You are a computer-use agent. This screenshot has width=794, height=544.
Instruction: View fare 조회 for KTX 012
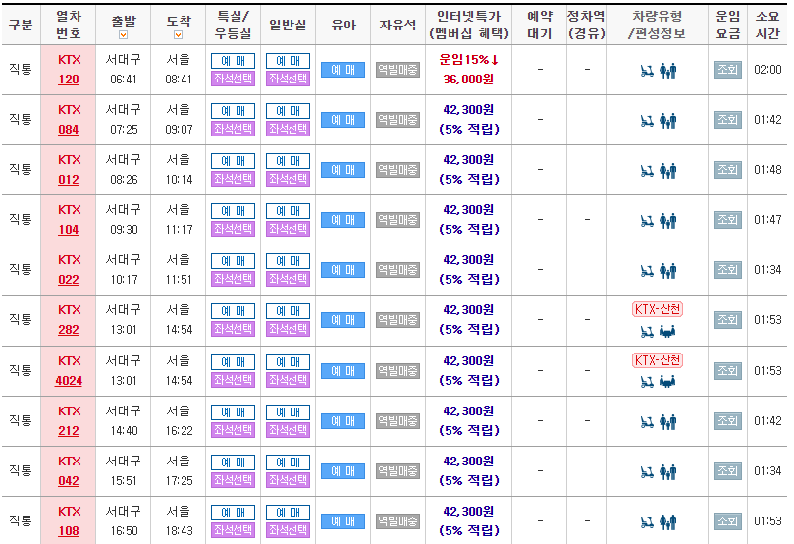tap(727, 170)
